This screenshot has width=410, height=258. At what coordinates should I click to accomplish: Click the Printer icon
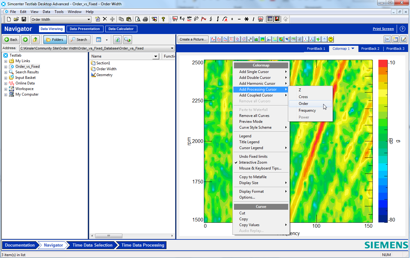pos(145,19)
